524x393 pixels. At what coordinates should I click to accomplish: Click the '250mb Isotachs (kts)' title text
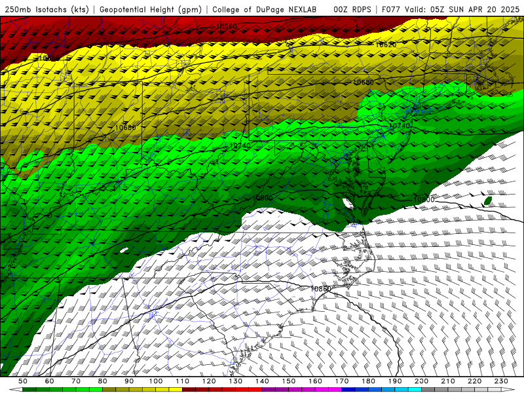pyautogui.click(x=47, y=9)
